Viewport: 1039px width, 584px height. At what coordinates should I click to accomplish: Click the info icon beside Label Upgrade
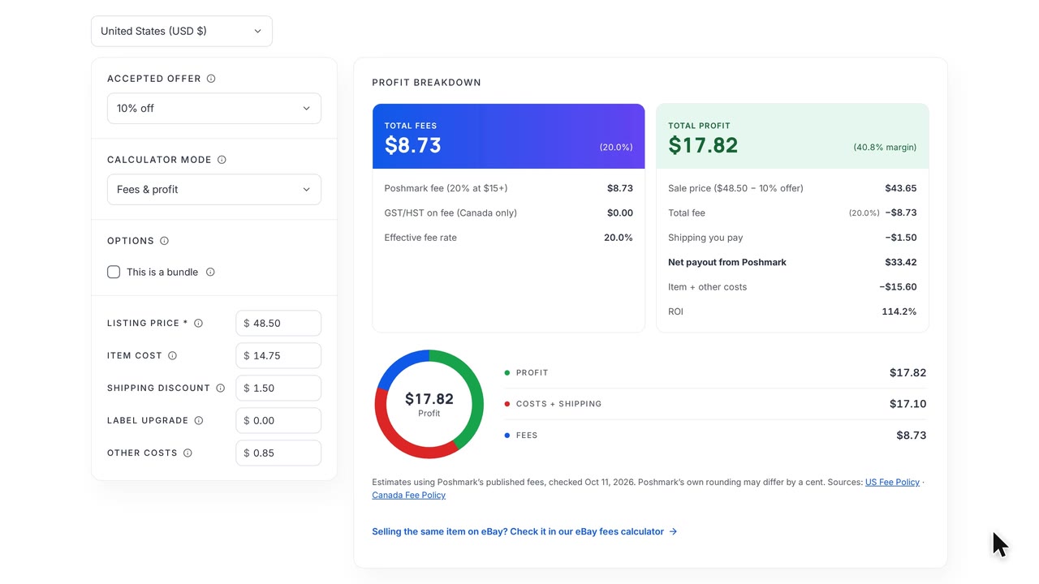coord(199,420)
